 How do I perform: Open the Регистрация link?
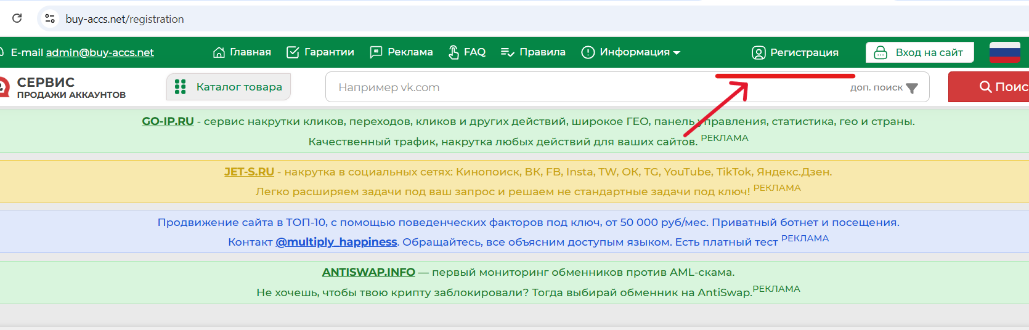[804, 53]
